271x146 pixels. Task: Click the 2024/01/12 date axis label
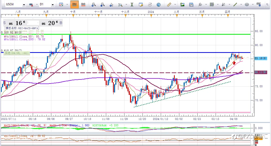(x=161, y=119)
